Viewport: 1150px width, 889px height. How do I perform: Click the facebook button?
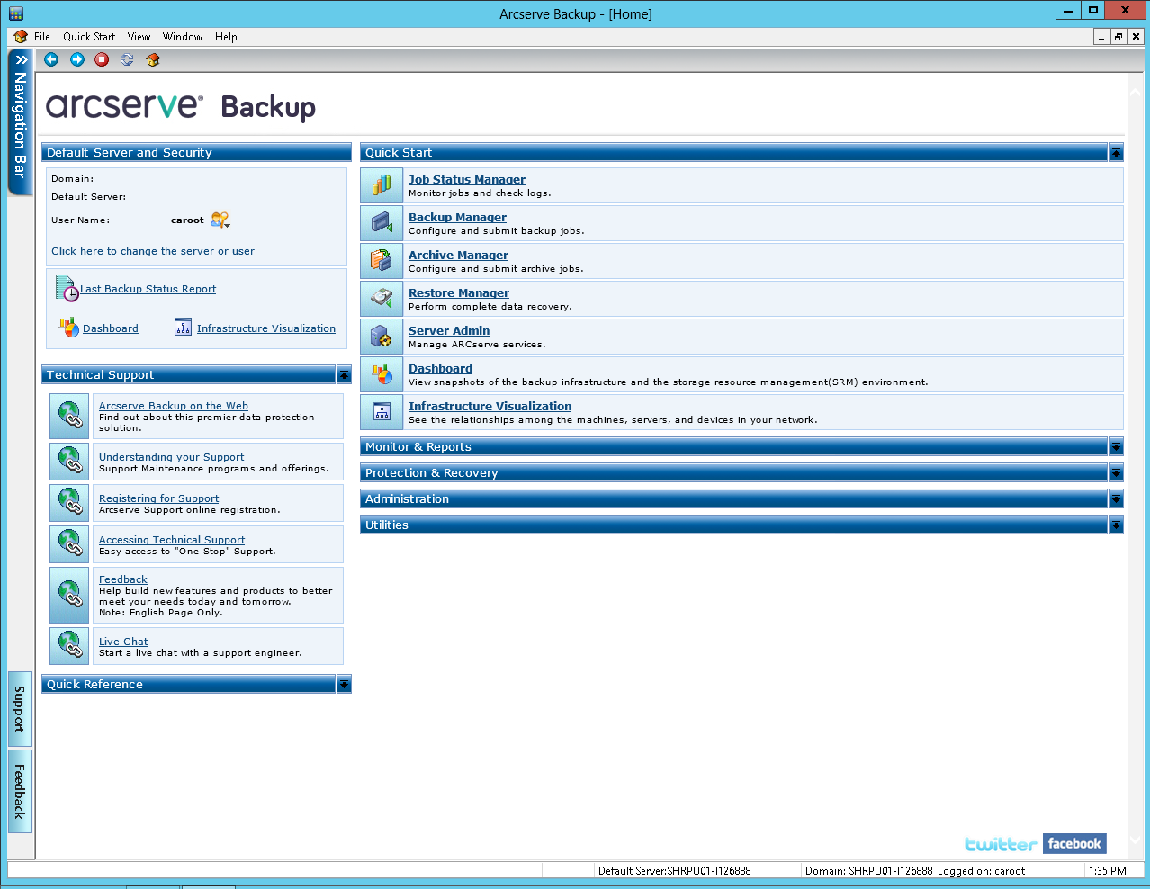coord(1074,843)
